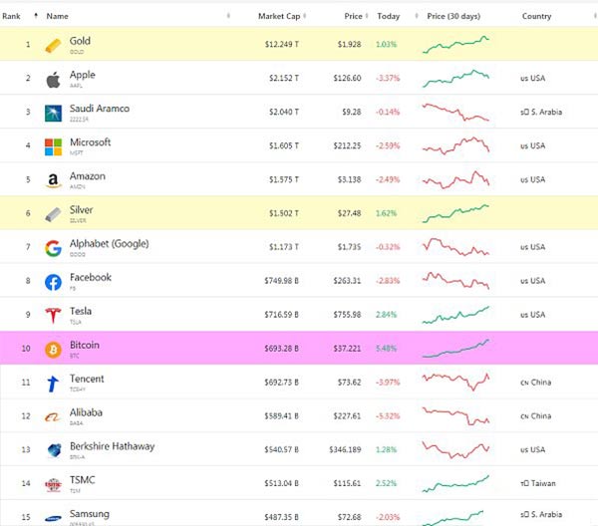Click the price $126.60
This screenshot has width=598, height=526.
point(347,78)
